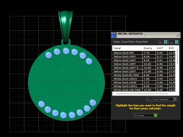Click the Metal Weights title bar
This screenshot has height=137, width=183.
pyautogui.click(x=146, y=35)
